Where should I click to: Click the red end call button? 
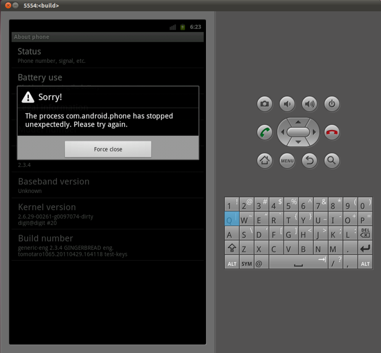tap(331, 132)
